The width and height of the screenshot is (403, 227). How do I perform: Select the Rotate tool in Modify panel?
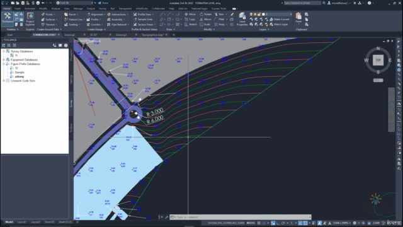[x=206, y=14]
